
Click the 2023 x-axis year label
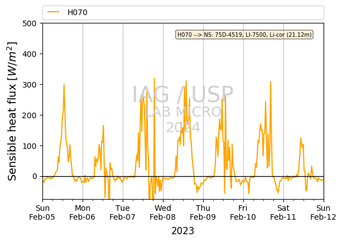pos(183,231)
